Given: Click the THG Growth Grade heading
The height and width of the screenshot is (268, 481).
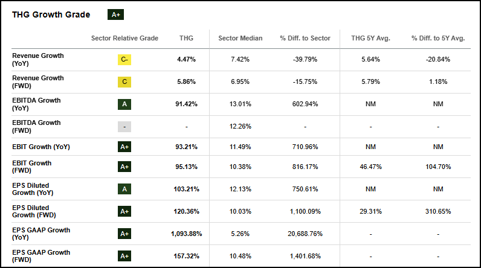Looking at the screenshot, I should tap(51, 14).
